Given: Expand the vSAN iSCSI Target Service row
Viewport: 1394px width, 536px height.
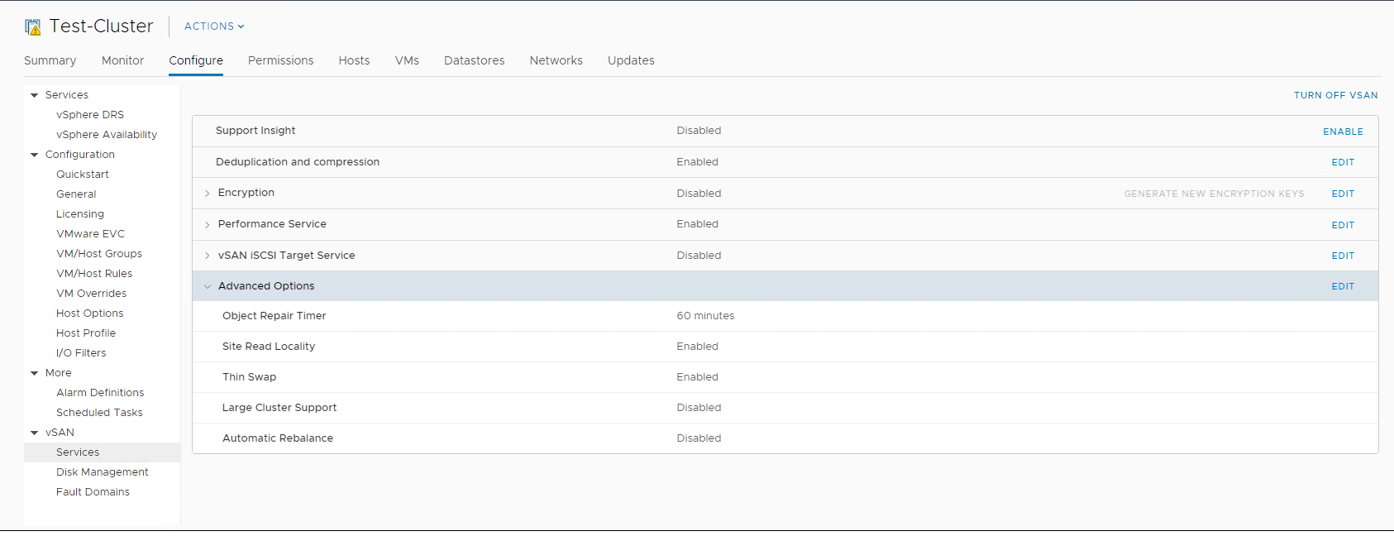Looking at the screenshot, I should 207,256.
